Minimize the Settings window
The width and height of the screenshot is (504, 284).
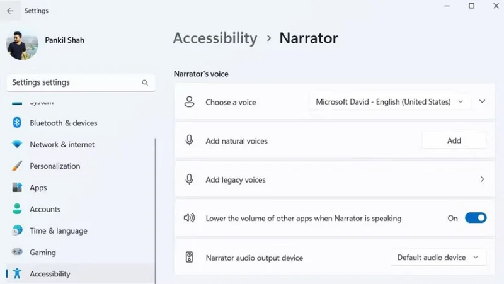pyautogui.click(x=447, y=6)
